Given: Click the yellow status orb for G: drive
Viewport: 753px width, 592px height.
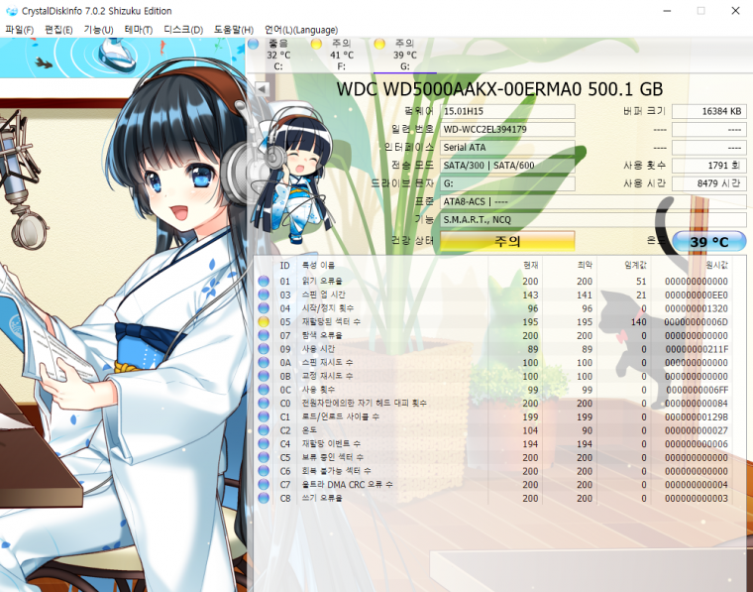Looking at the screenshot, I should (x=379, y=44).
